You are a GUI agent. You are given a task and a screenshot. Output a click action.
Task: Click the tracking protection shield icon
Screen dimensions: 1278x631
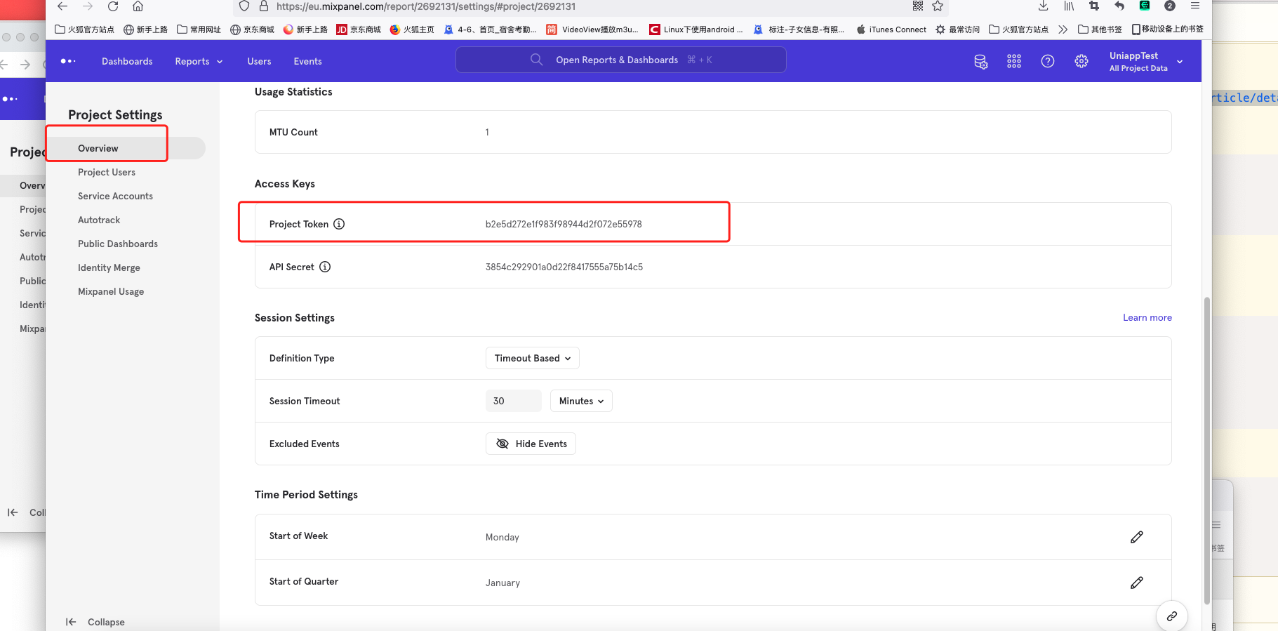pos(244,6)
